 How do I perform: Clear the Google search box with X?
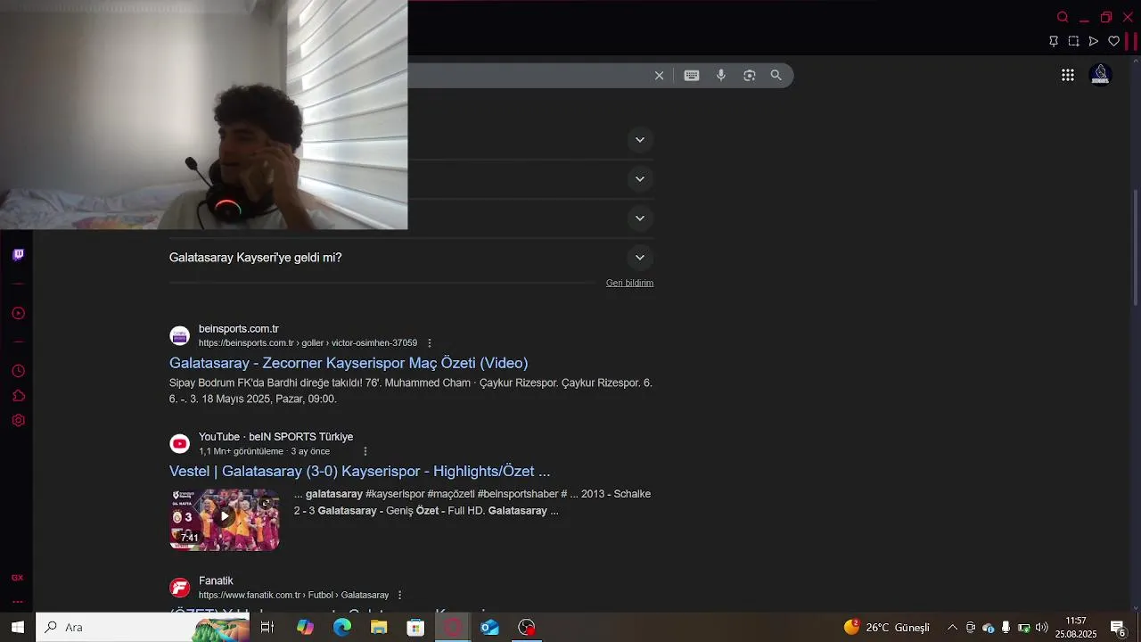pyautogui.click(x=660, y=76)
